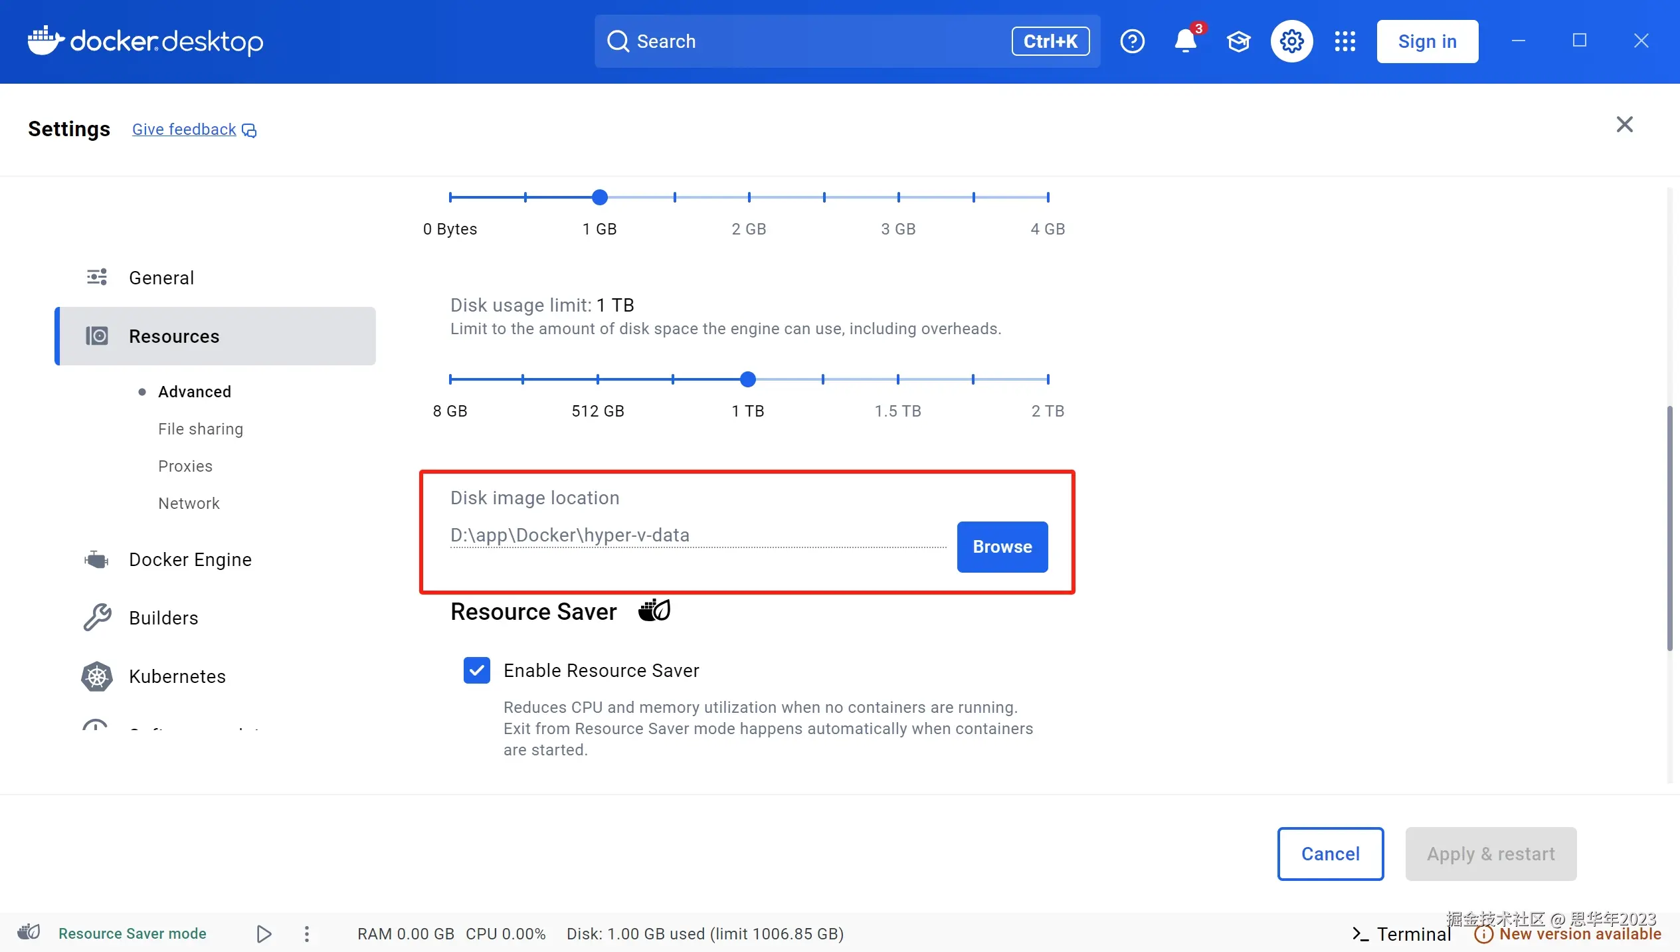Click the Cancel button

[1330, 854]
